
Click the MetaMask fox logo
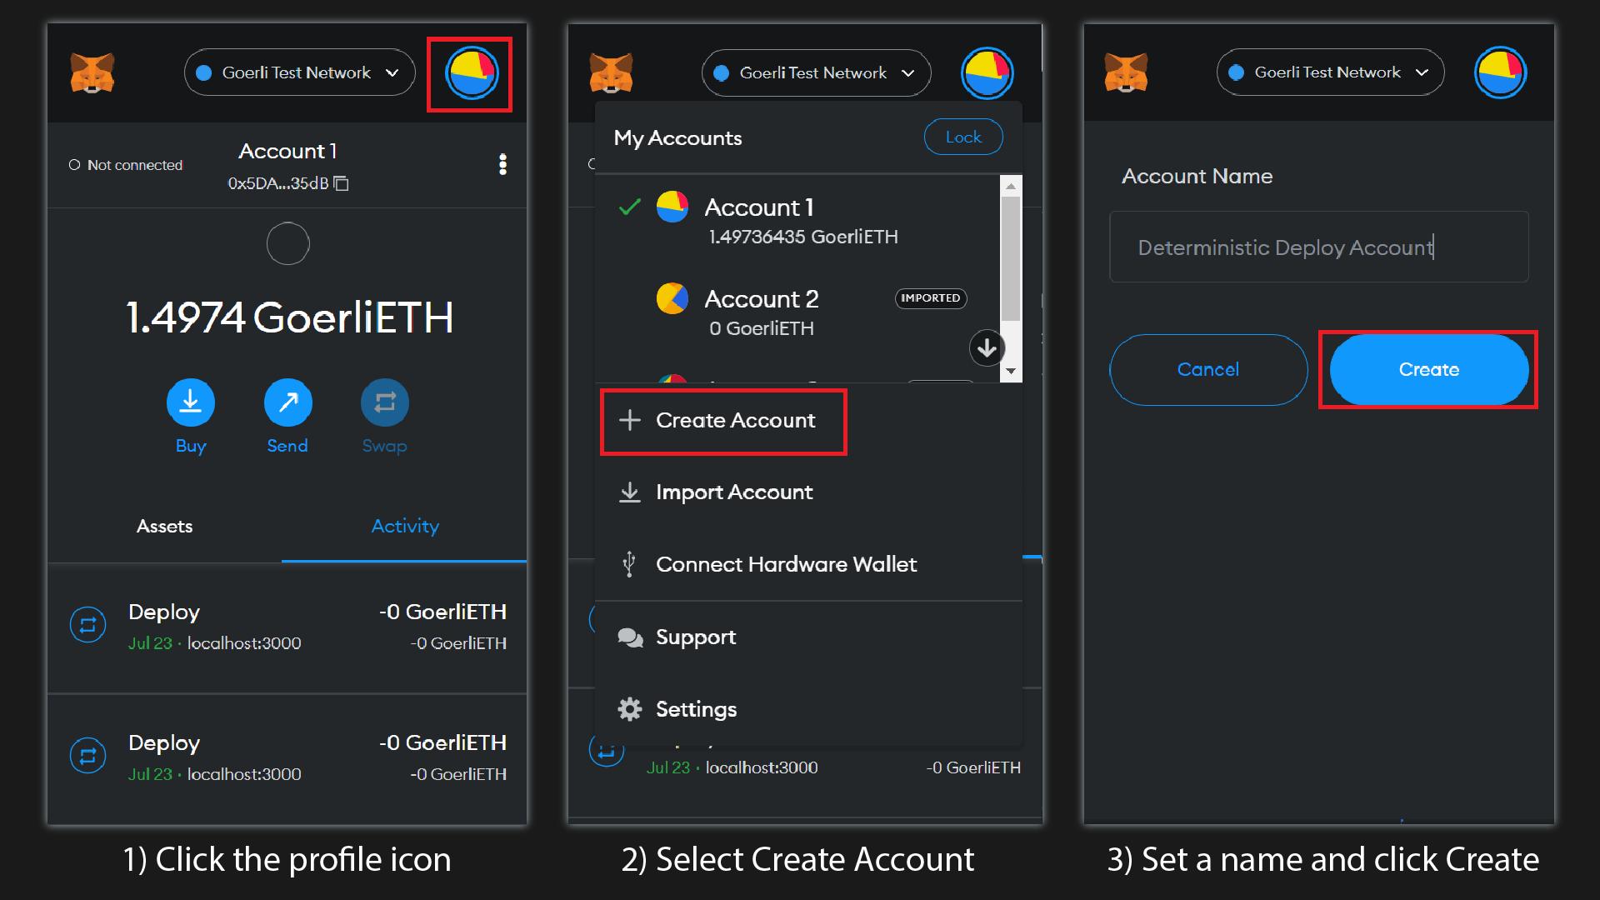point(92,72)
